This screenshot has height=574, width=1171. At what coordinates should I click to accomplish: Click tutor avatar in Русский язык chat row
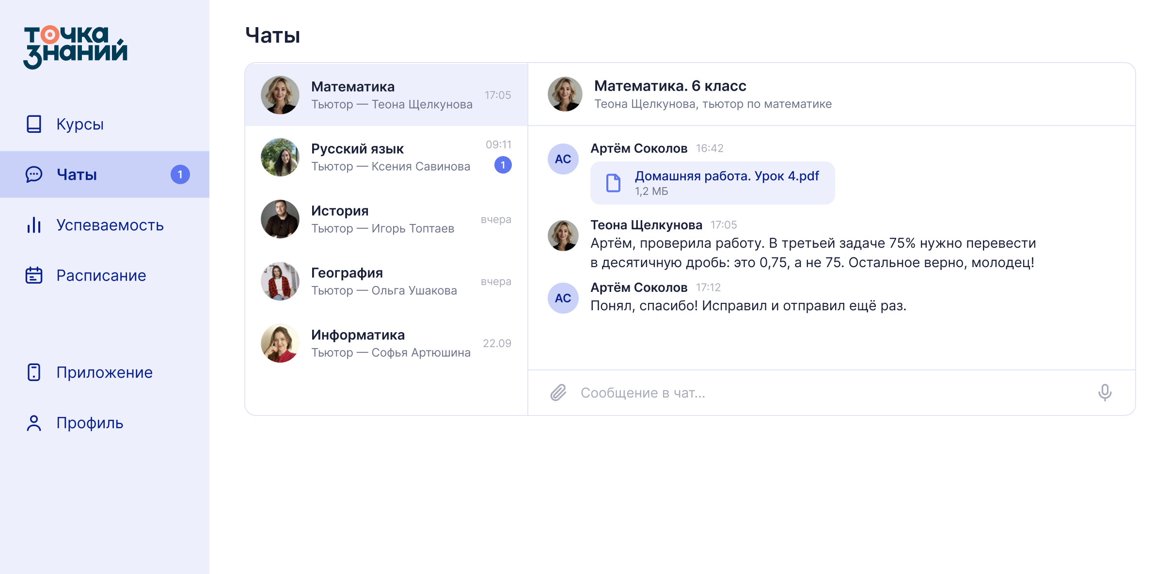point(280,157)
